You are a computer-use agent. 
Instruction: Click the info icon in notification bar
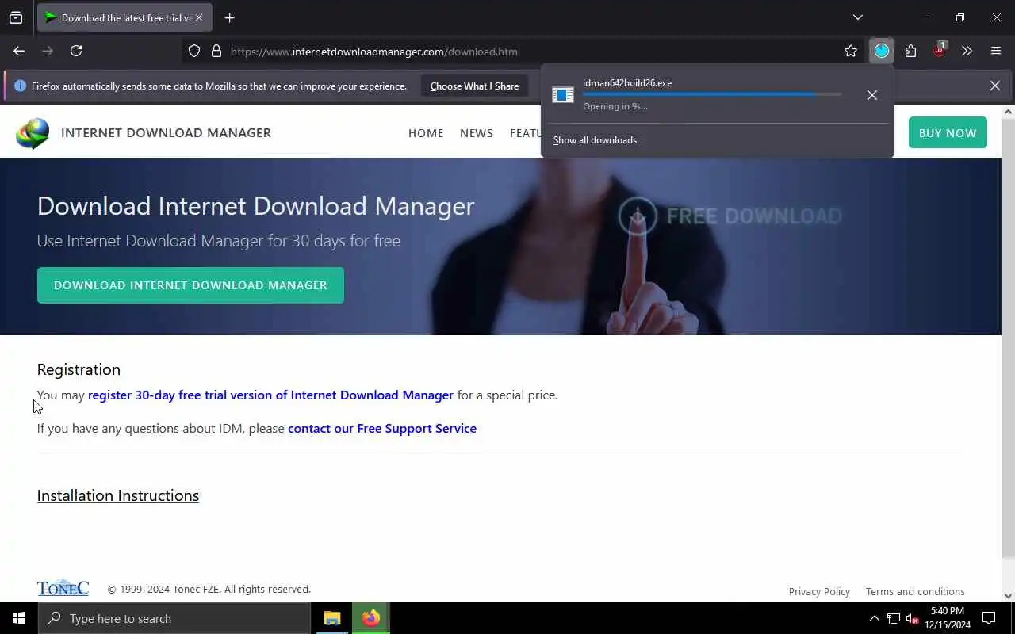coord(21,86)
